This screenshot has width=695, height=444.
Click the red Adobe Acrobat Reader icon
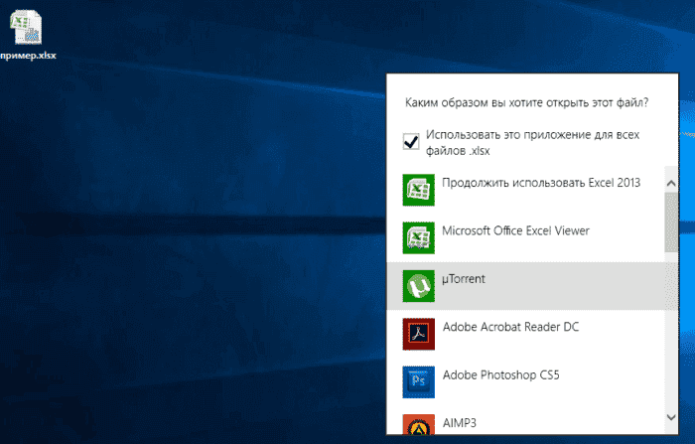415,333
